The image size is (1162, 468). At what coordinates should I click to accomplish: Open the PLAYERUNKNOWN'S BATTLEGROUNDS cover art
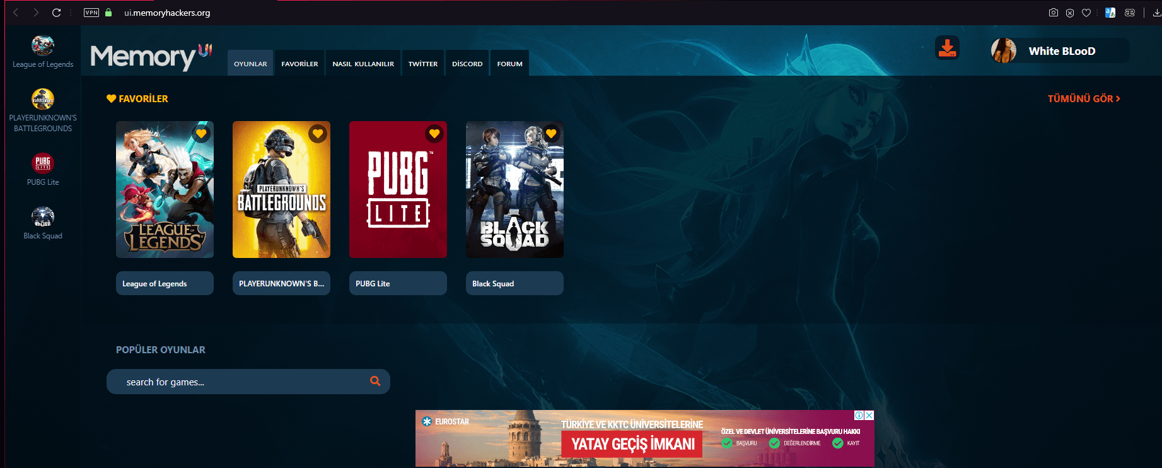[x=281, y=189]
